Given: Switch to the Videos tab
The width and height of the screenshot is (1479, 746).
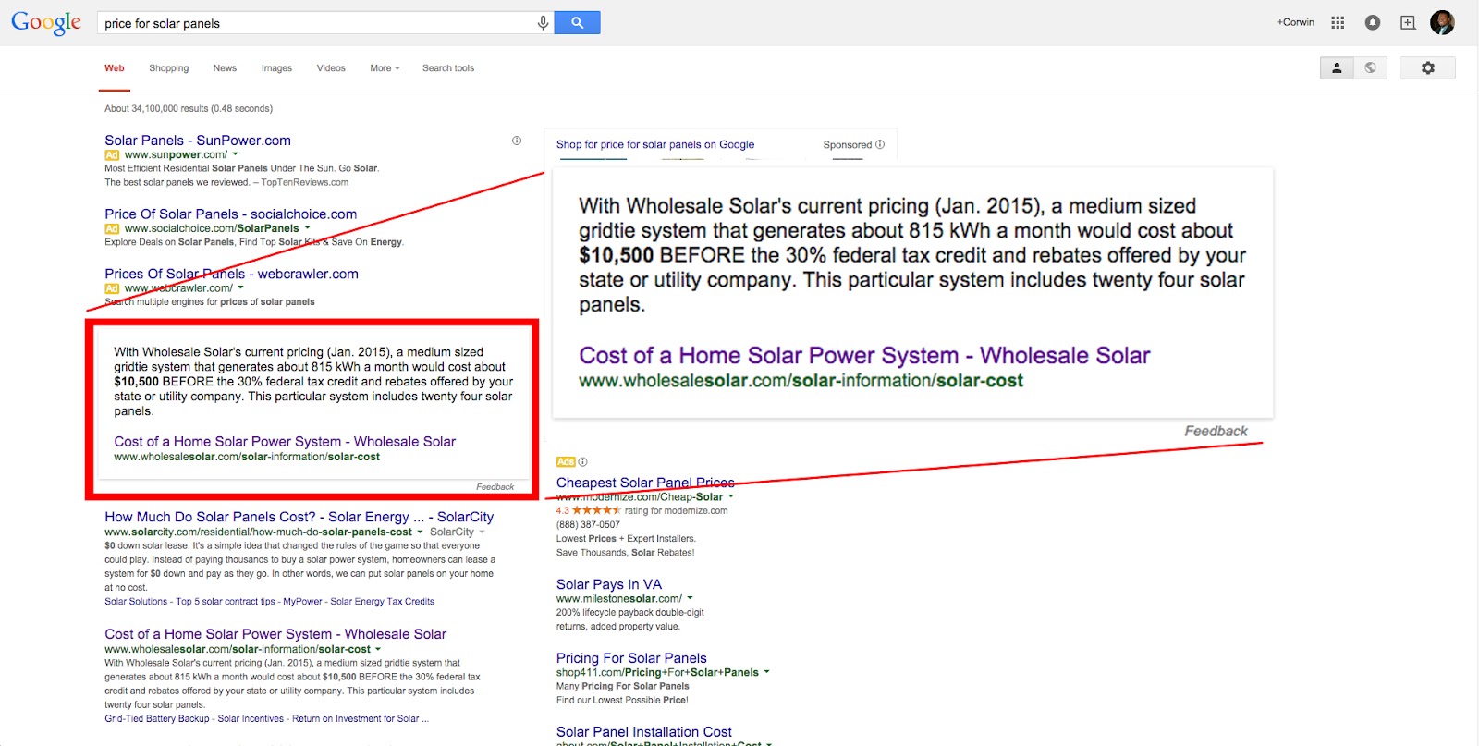Looking at the screenshot, I should click(x=331, y=68).
